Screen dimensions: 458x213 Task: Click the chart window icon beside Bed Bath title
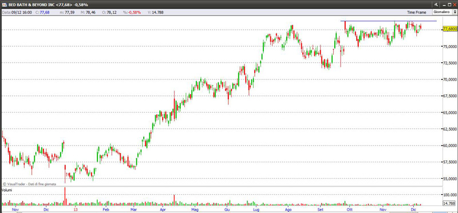click(5, 5)
